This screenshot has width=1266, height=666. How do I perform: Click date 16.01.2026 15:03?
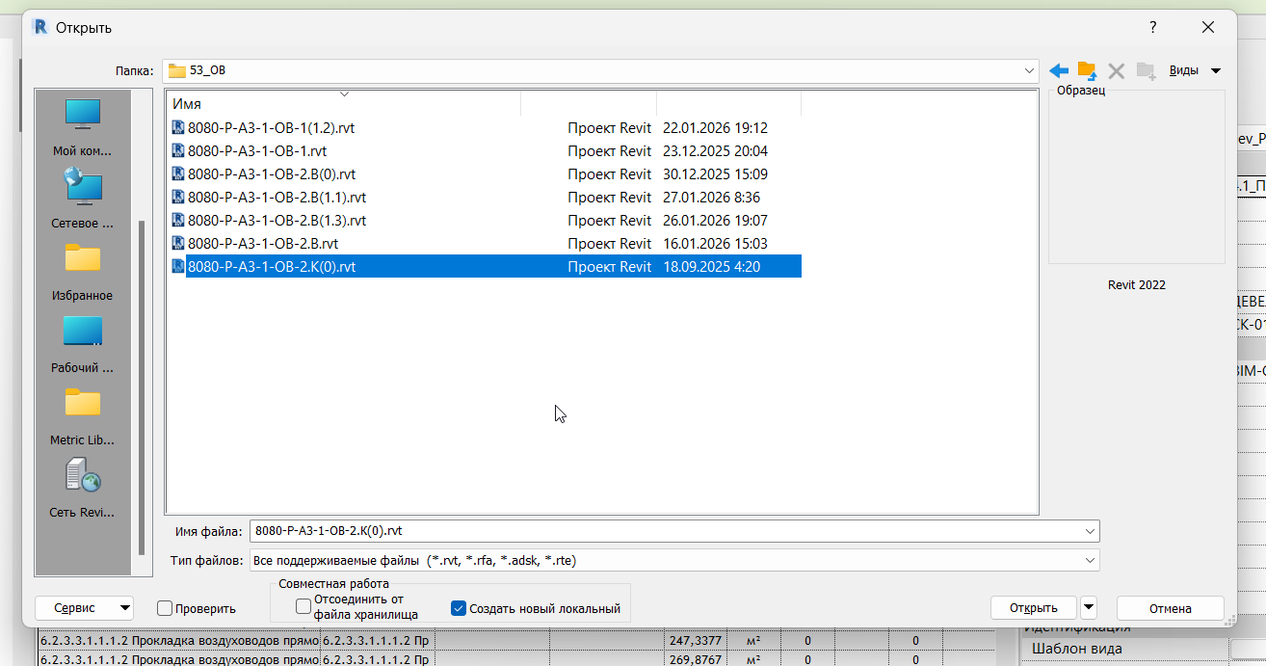point(715,243)
